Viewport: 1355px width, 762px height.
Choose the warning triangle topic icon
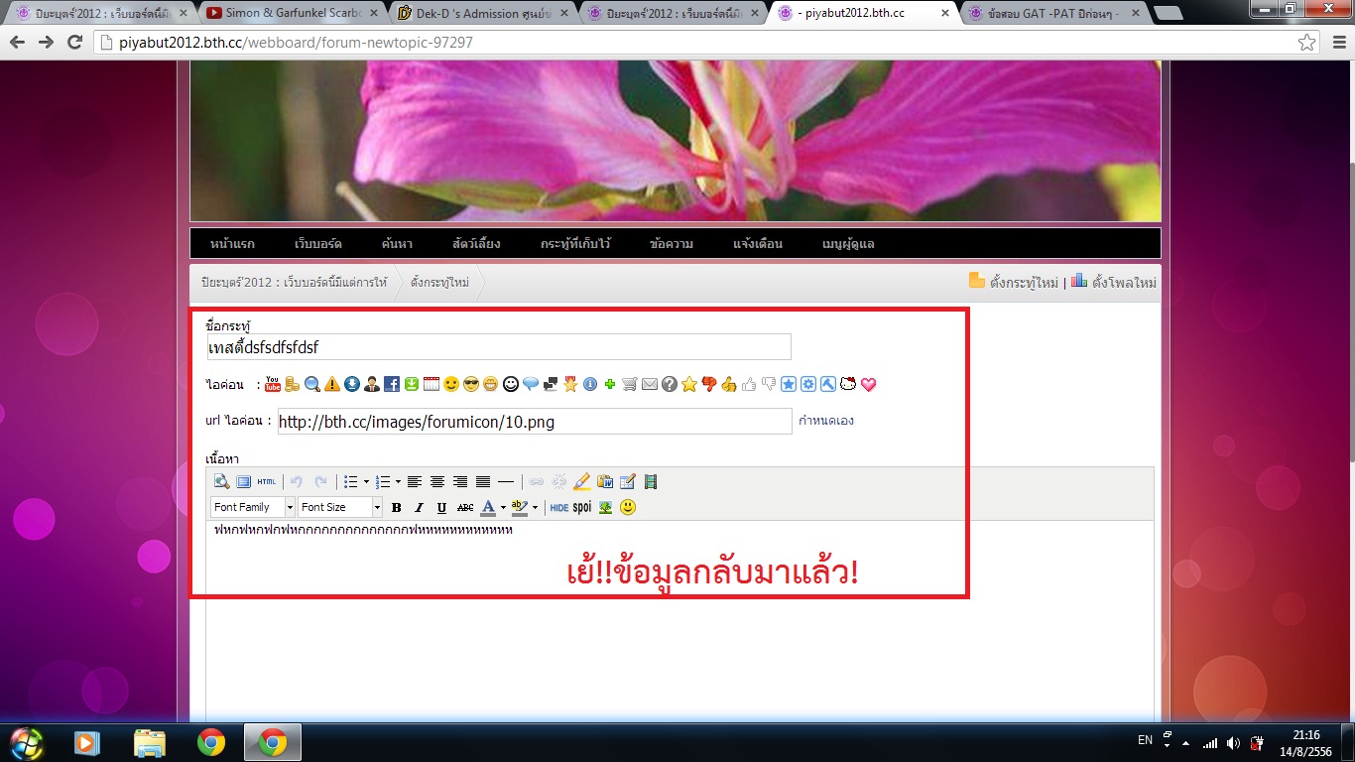(332, 384)
